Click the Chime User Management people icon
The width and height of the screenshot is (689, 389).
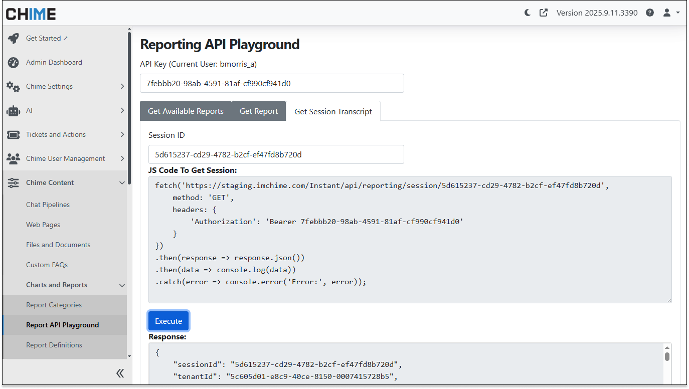(x=14, y=159)
